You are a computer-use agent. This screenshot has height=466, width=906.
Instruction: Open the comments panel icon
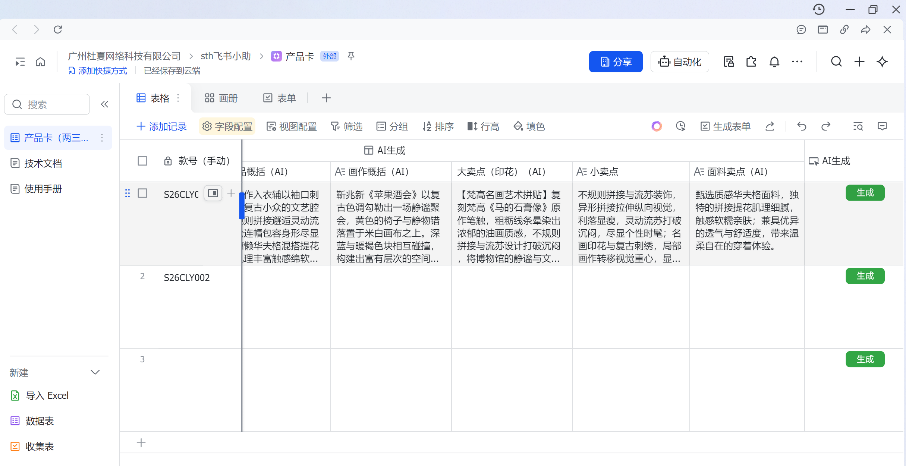pos(883,126)
